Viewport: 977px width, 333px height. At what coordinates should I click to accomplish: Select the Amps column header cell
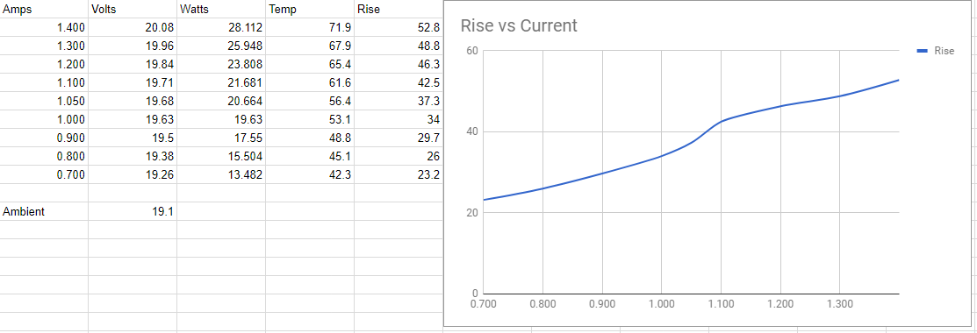click(x=44, y=10)
